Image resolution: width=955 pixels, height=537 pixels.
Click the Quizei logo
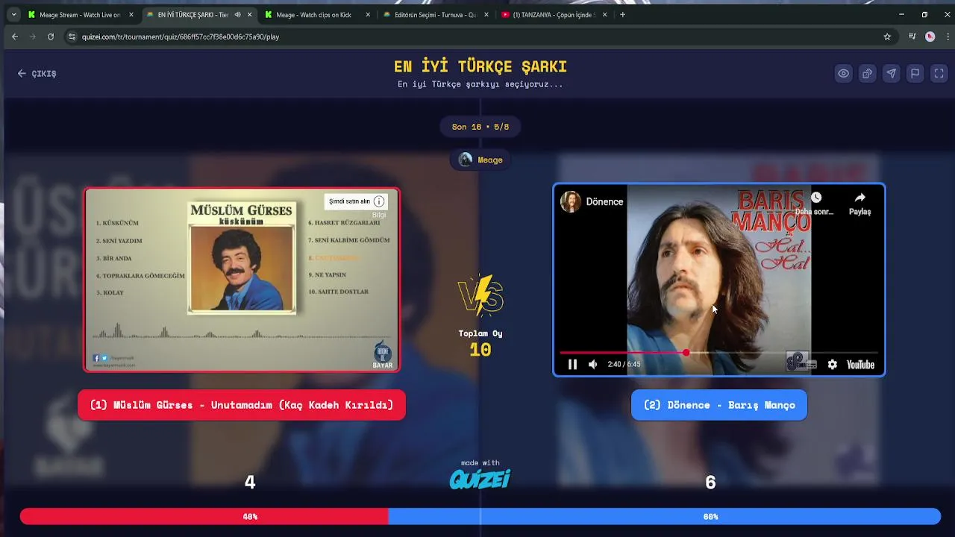480,479
